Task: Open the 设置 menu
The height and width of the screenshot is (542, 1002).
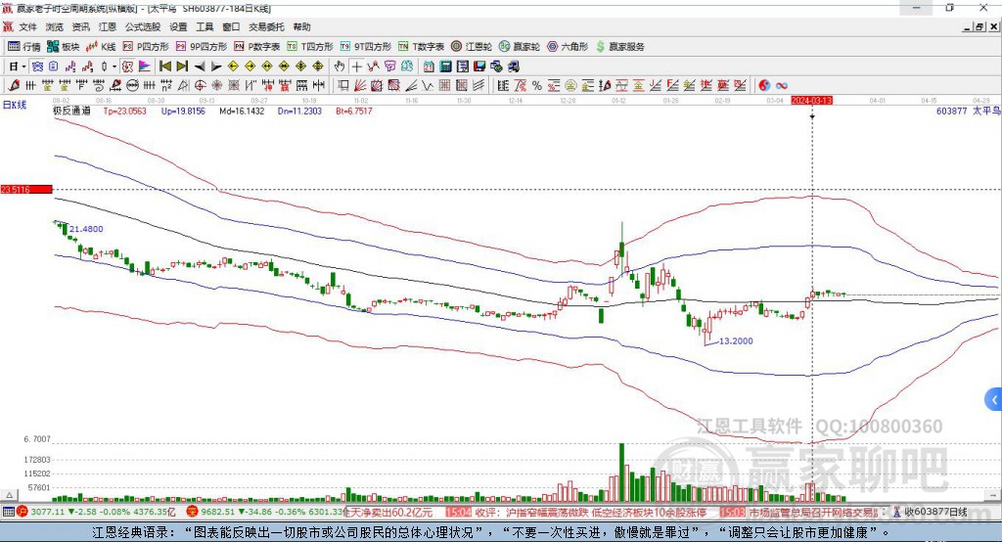Action: tap(178, 26)
